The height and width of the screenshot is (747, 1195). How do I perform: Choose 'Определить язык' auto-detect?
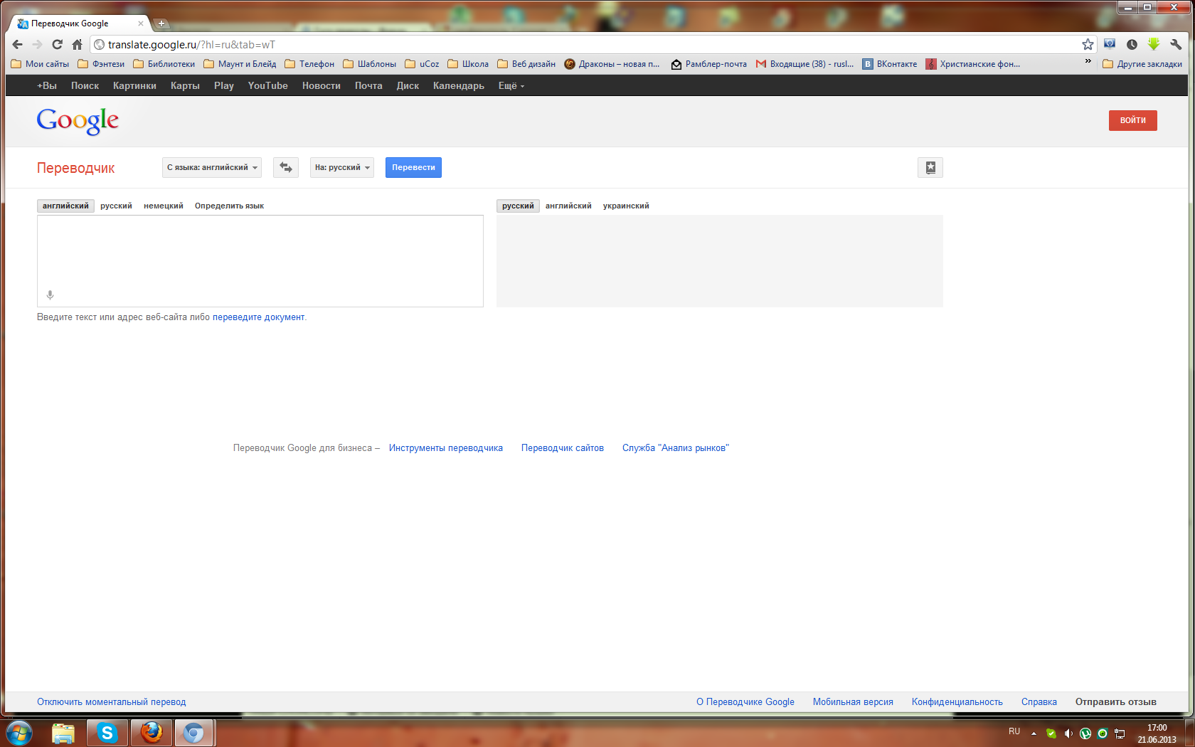click(x=229, y=206)
